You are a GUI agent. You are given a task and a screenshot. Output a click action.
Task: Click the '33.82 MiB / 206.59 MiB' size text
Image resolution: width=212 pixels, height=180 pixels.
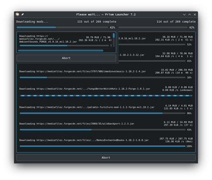point(177,70)
